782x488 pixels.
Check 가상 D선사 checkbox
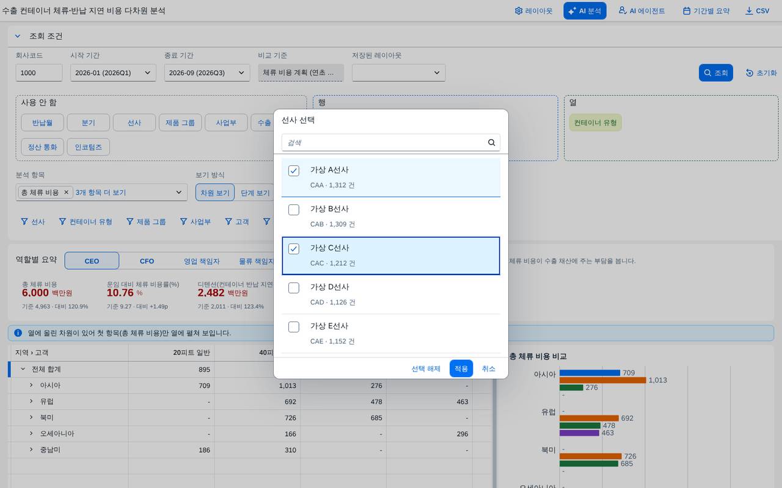coord(294,288)
